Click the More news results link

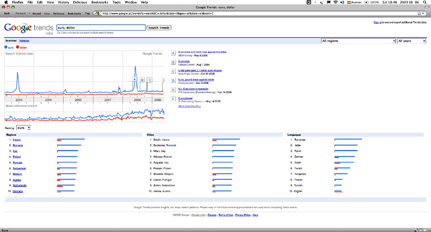[189, 106]
